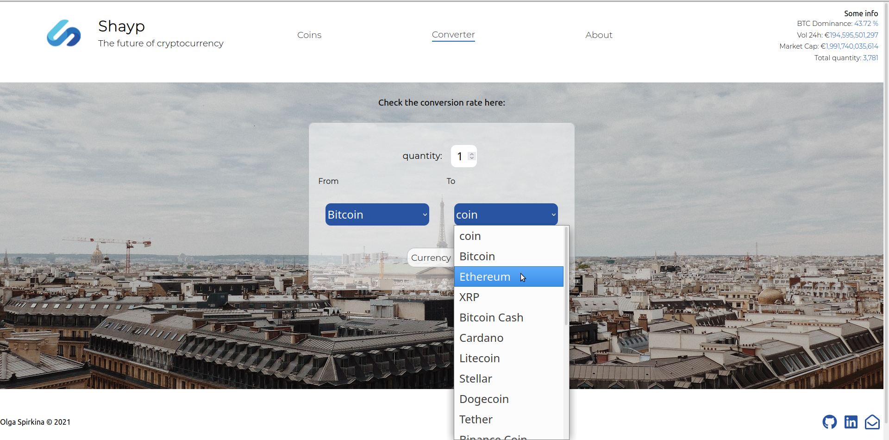Navigate to the About page
This screenshot has width=889, height=440.
pyautogui.click(x=598, y=35)
